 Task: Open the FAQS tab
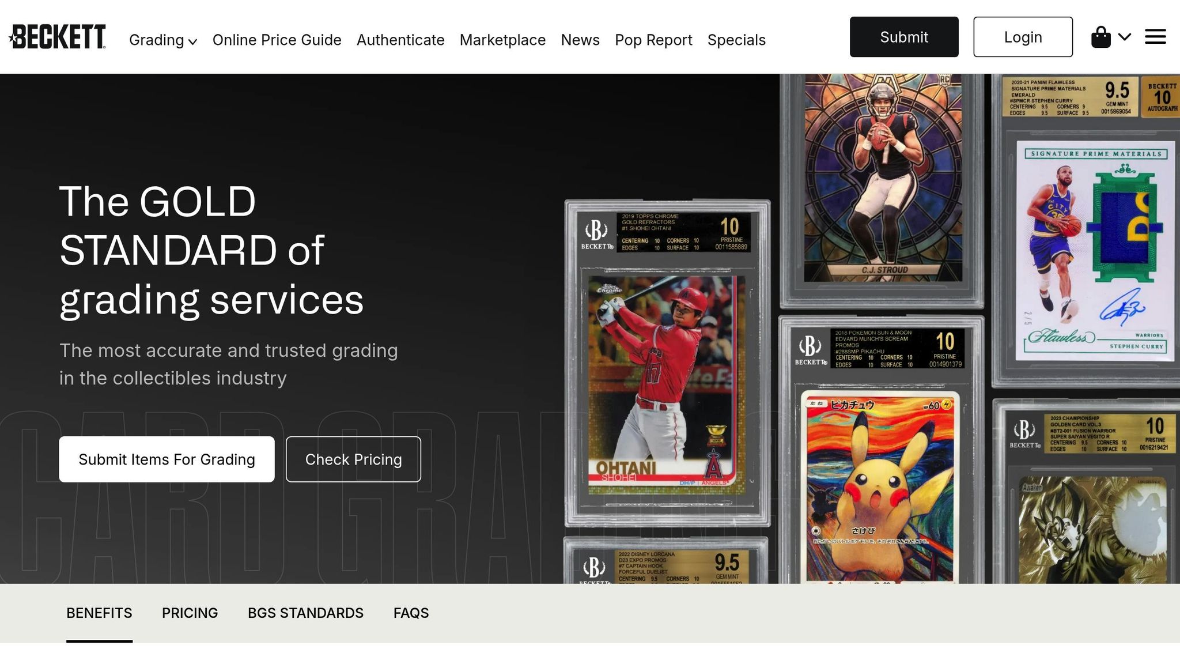(411, 613)
